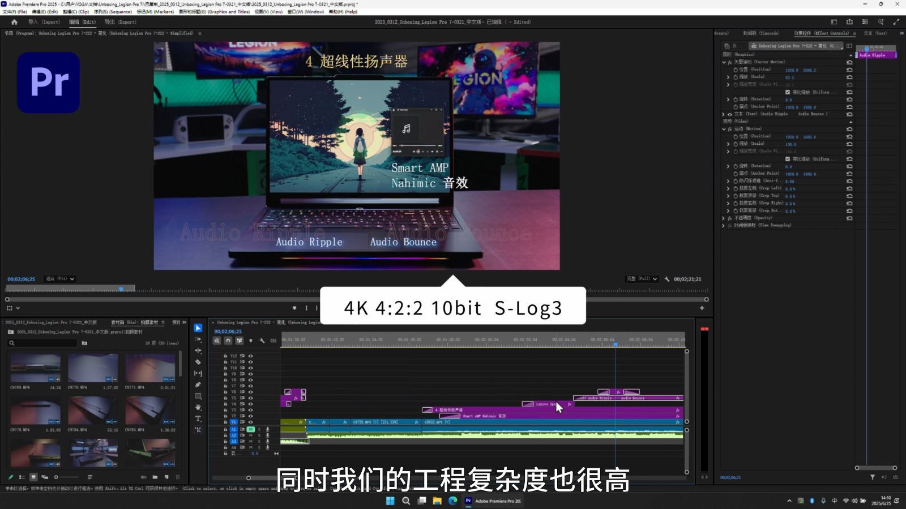Screen dimensions: 906x509
Task: Switch project panel to icon view
Action: pos(33,477)
